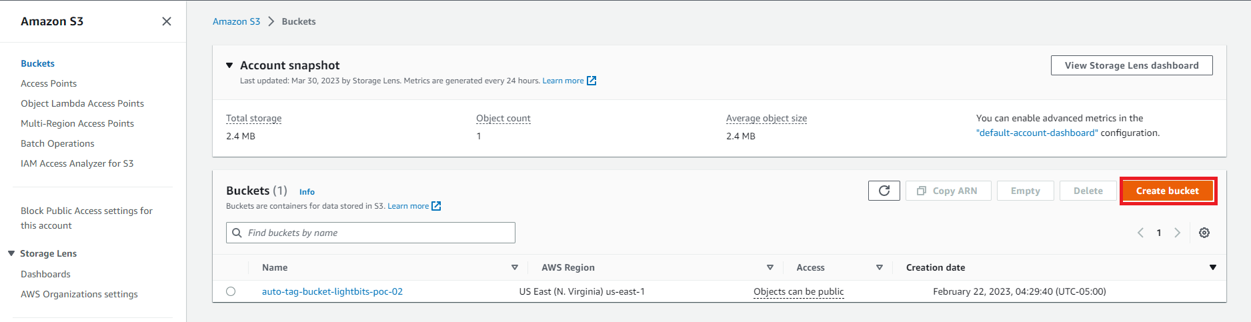This screenshot has width=1251, height=322.
Task: Click the refresh buckets icon button
Action: 884,191
